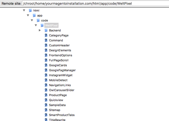Click the Remote site path input field
Viewport: 169px width, 121px height.
[96, 4]
